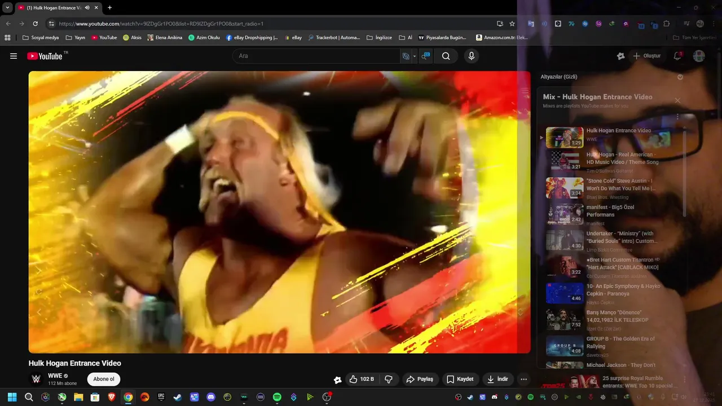This screenshot has height=406, width=722.
Task: Start voice search with microphone icon
Action: (472, 56)
